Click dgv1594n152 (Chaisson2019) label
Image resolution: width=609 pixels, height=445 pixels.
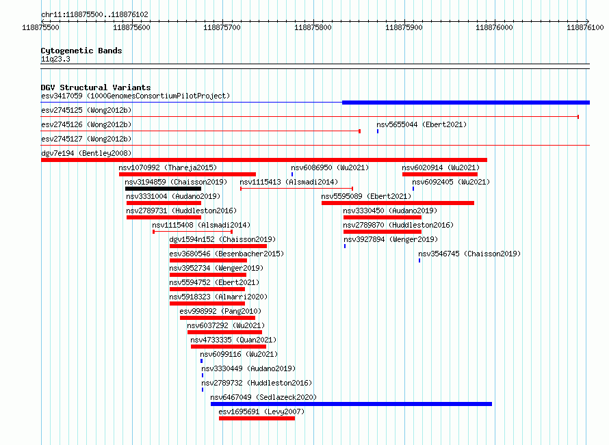(222, 239)
